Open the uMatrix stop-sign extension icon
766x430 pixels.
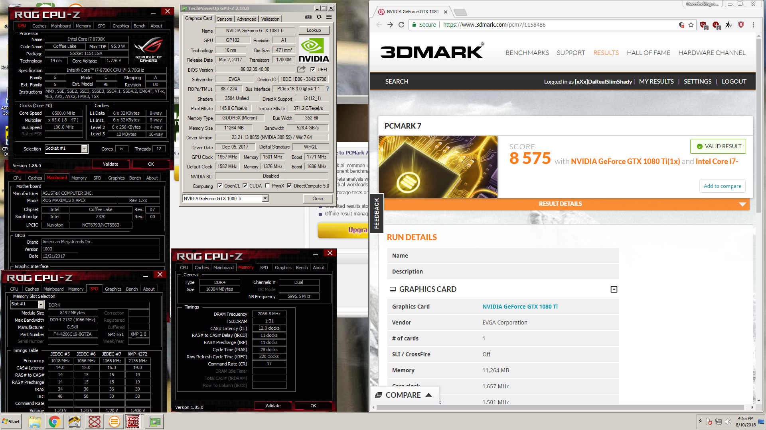point(717,25)
